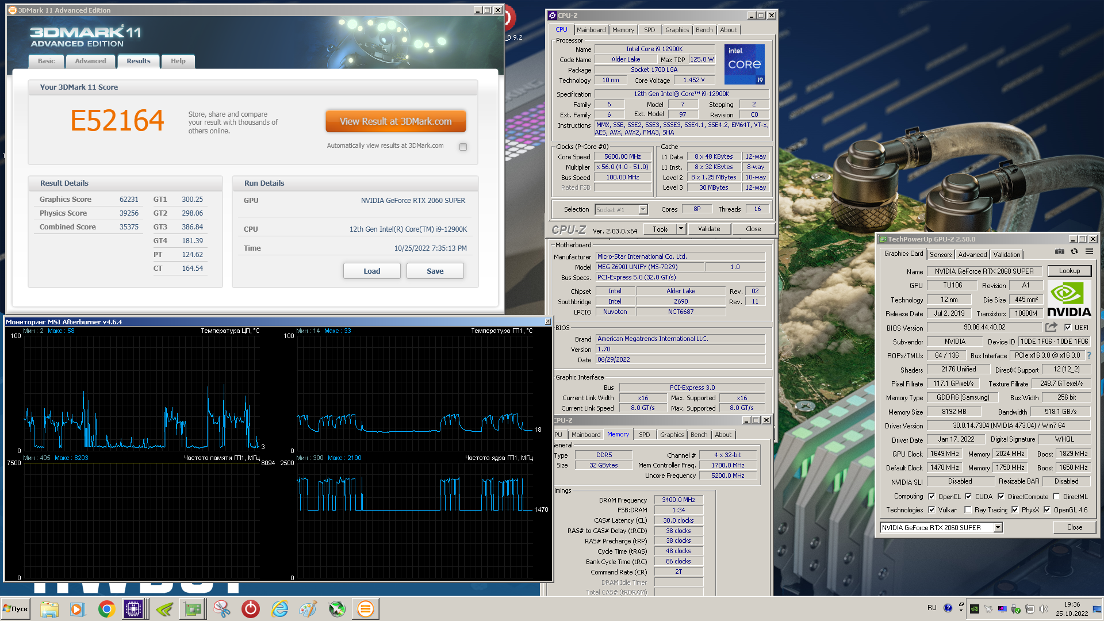Click the Validate button in CPU-Z
Image resolution: width=1104 pixels, height=621 pixels.
click(x=709, y=229)
